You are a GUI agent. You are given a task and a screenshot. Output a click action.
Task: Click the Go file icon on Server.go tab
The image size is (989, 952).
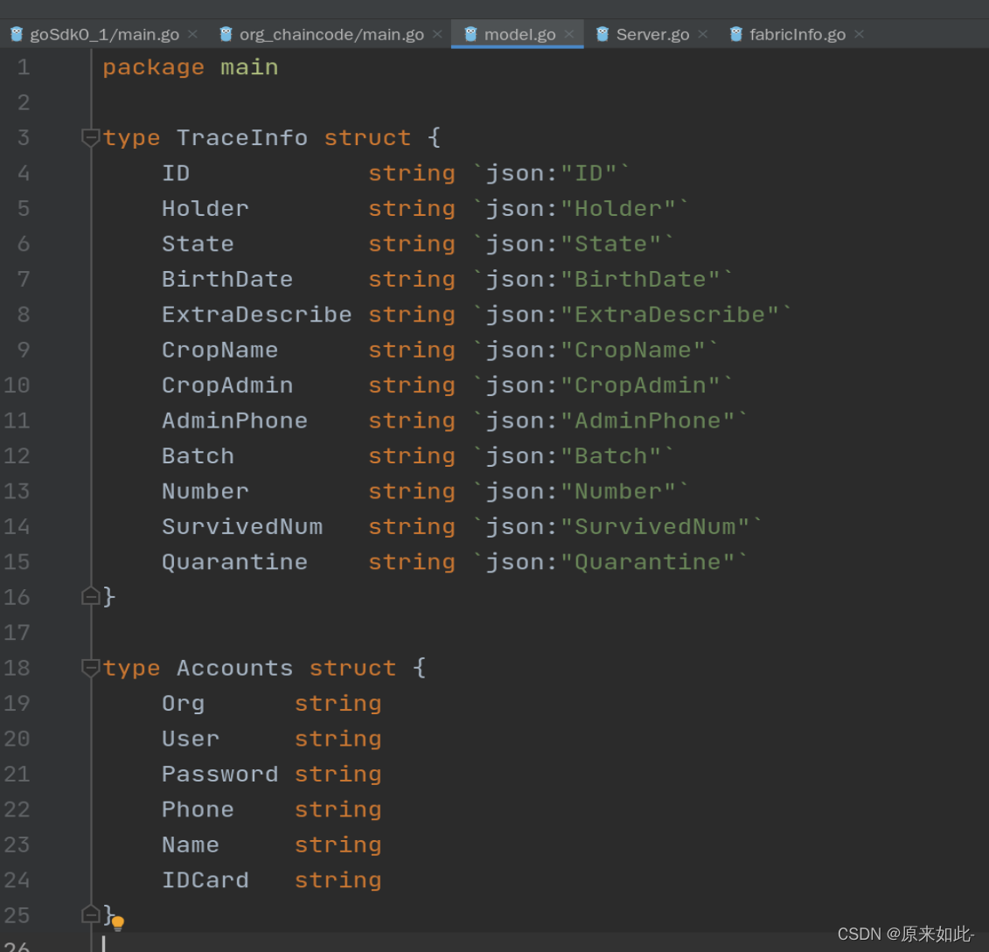tap(602, 34)
